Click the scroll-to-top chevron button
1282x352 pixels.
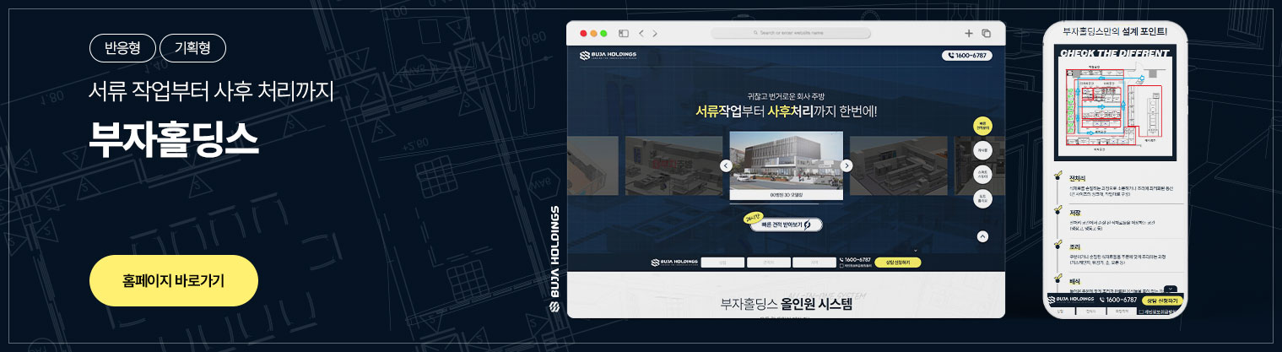click(x=982, y=236)
